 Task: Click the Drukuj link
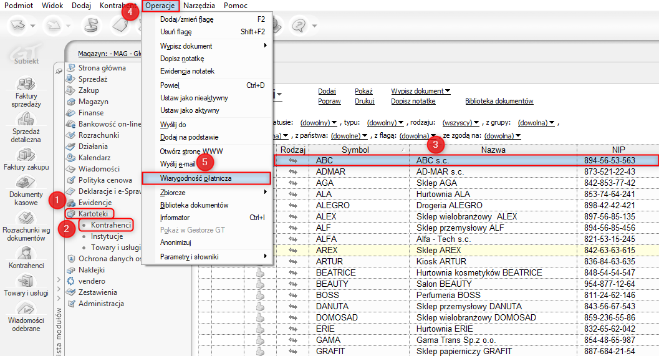(x=365, y=101)
